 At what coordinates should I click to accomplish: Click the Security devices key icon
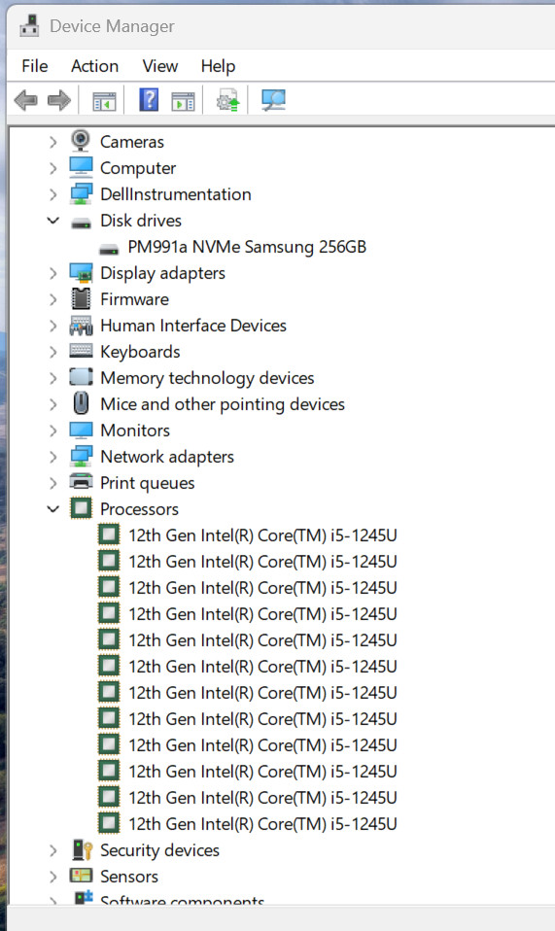pyautogui.click(x=82, y=849)
